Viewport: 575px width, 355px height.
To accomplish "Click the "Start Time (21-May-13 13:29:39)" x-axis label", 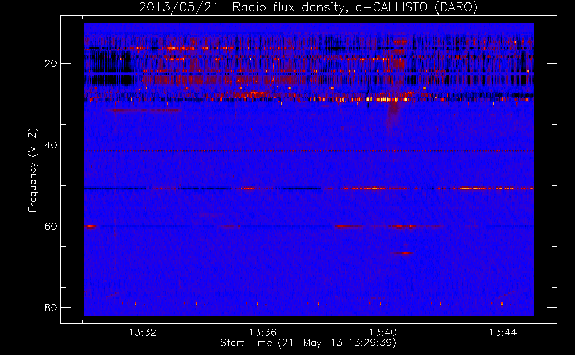I will [x=308, y=343].
